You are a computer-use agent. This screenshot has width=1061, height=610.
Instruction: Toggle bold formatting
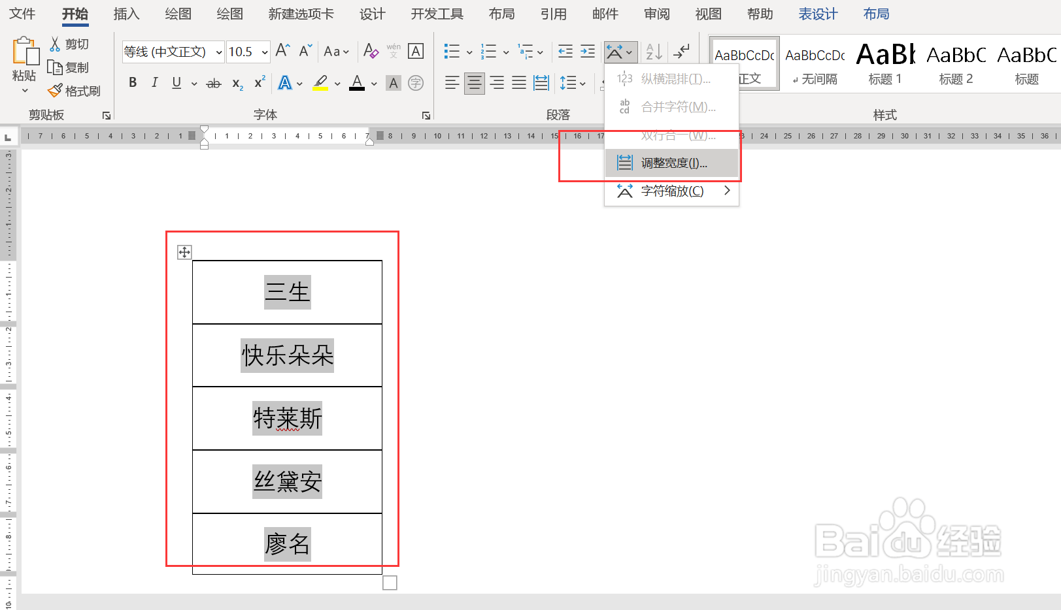pyautogui.click(x=133, y=83)
